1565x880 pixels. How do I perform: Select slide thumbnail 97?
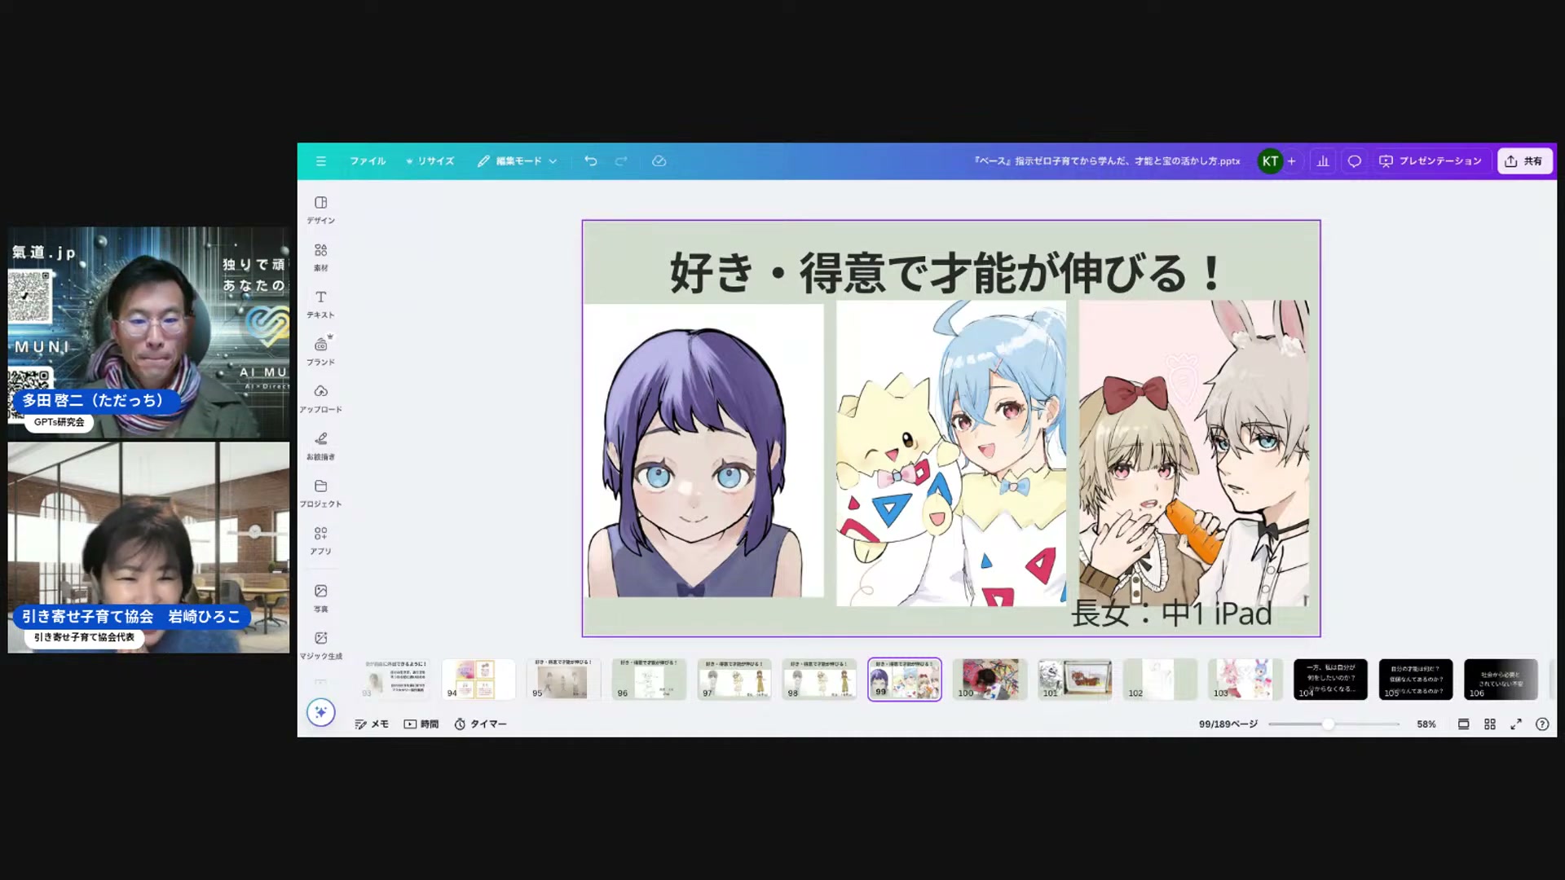click(734, 679)
